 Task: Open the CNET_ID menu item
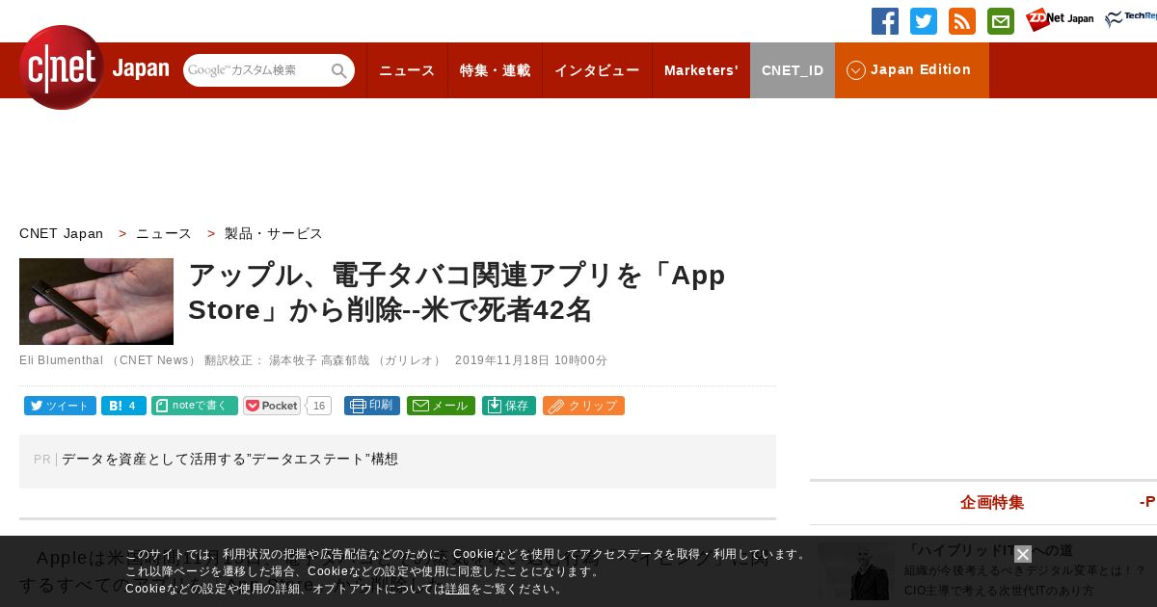[793, 70]
